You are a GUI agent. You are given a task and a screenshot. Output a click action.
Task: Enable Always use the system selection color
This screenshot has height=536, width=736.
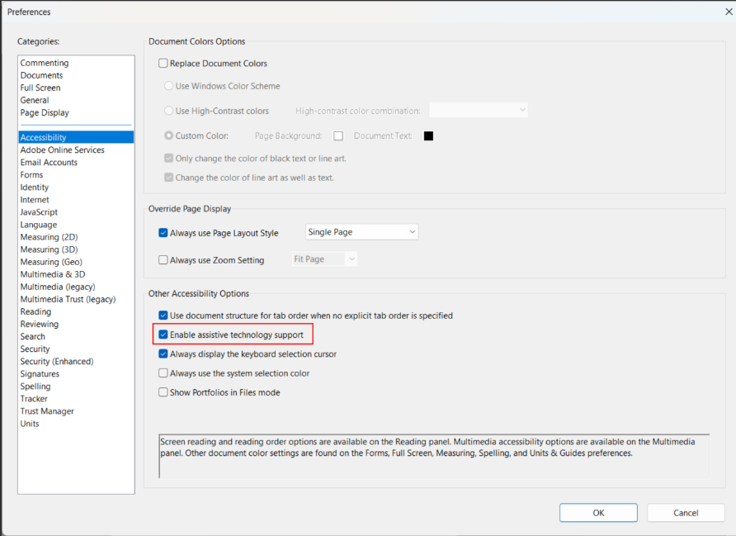pos(163,373)
